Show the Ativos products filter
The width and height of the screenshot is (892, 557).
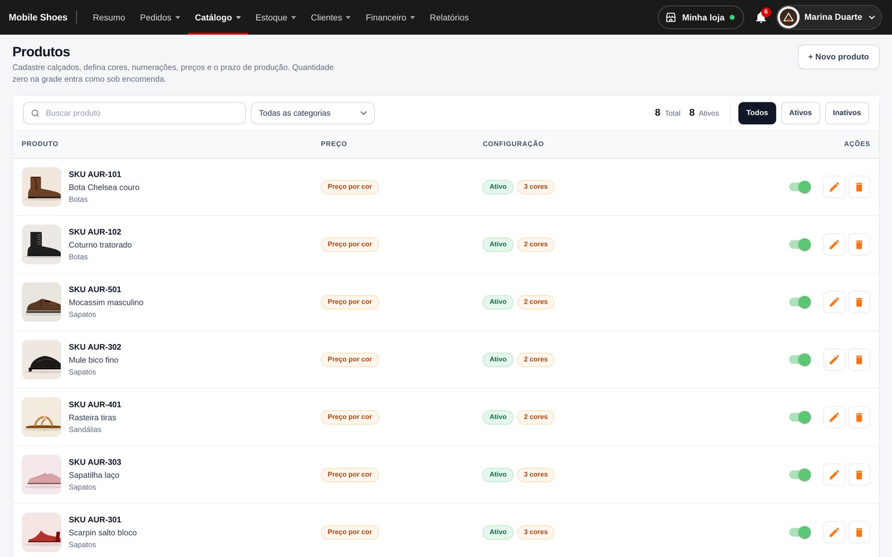click(801, 113)
